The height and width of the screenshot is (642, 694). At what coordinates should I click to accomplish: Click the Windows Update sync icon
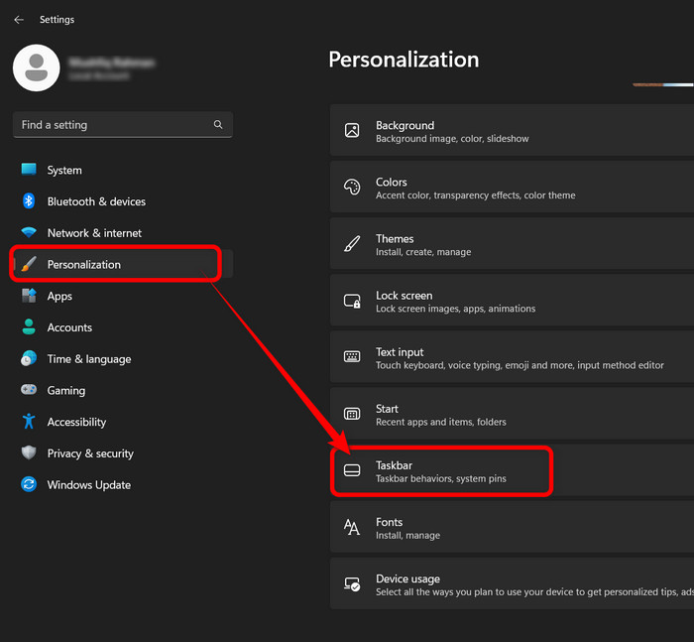[29, 484]
